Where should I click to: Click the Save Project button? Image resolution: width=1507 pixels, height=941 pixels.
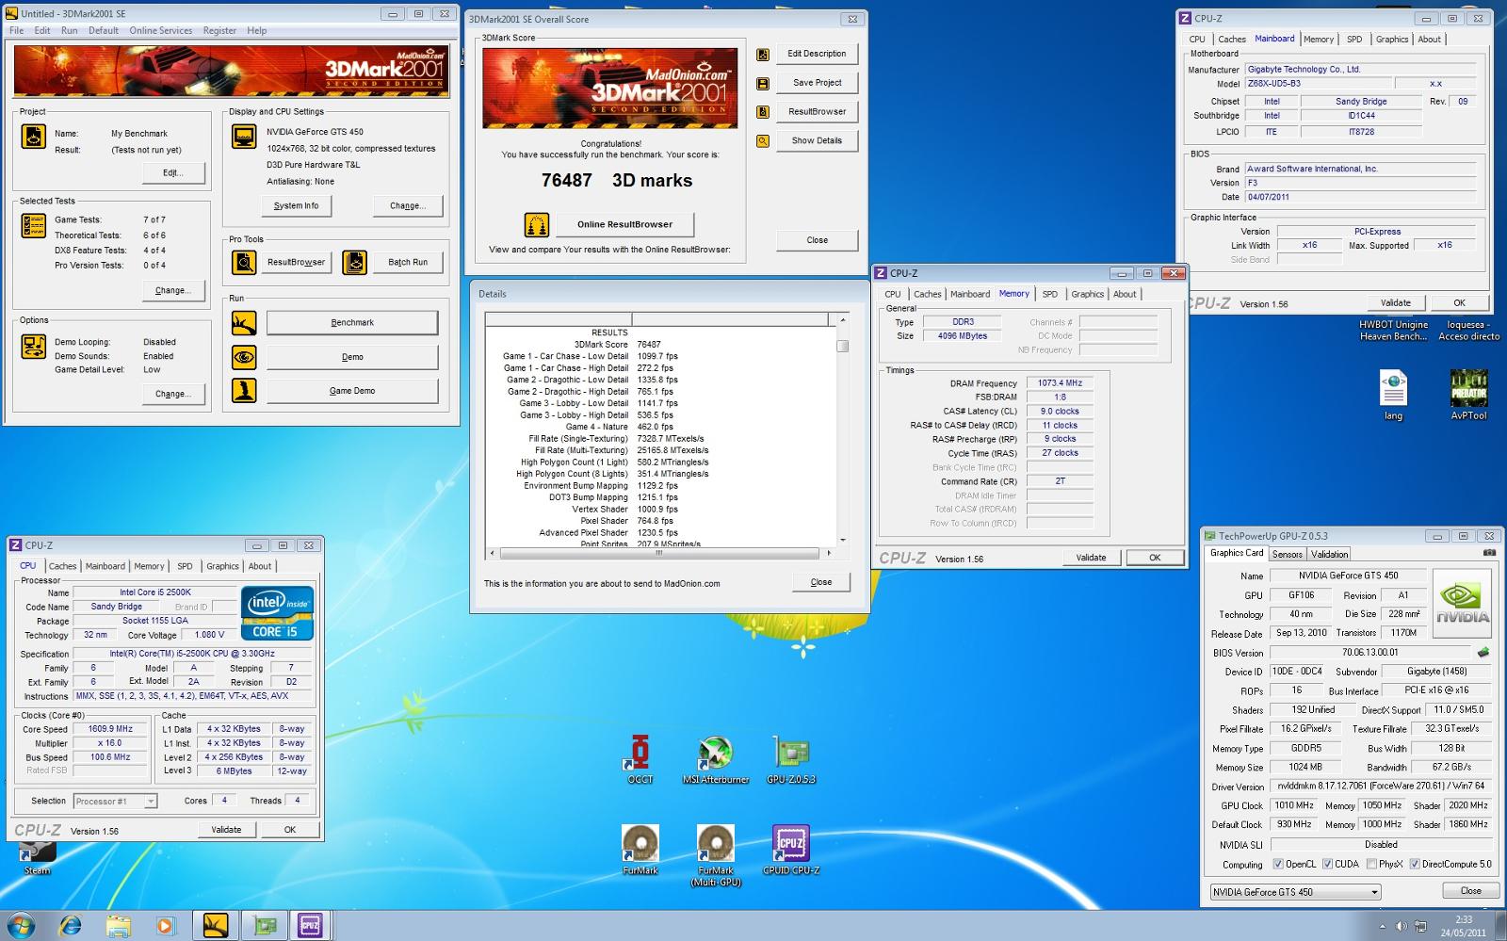click(817, 83)
